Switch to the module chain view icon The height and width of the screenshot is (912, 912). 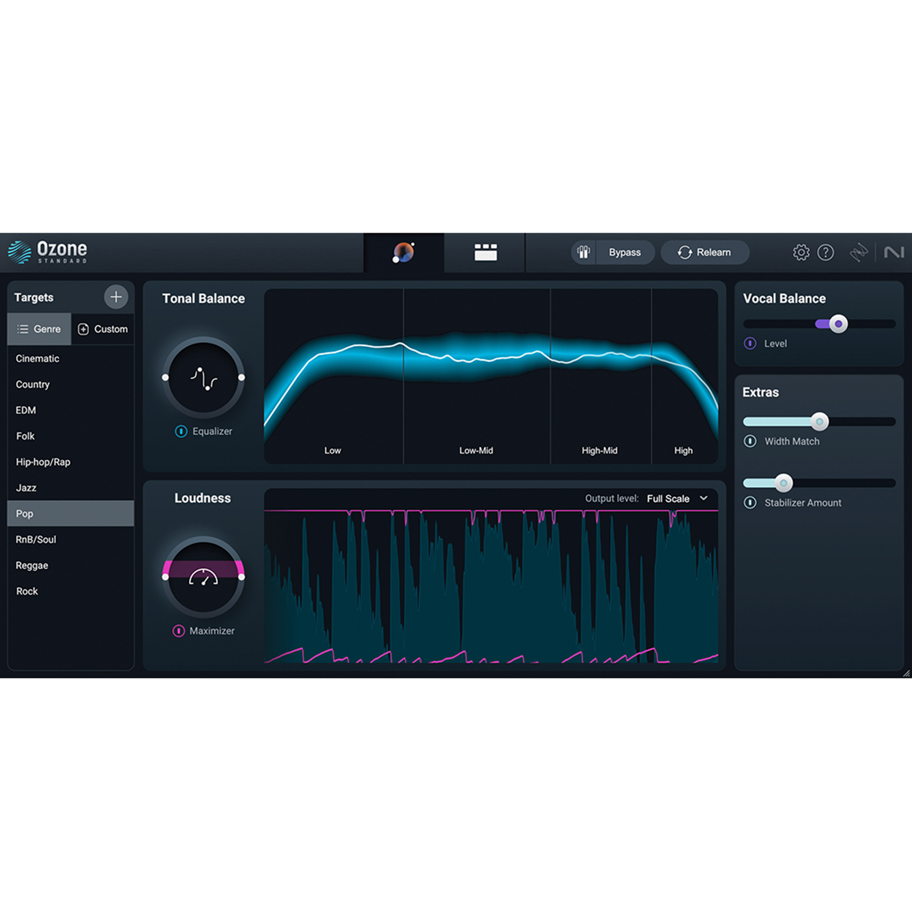coord(486,253)
